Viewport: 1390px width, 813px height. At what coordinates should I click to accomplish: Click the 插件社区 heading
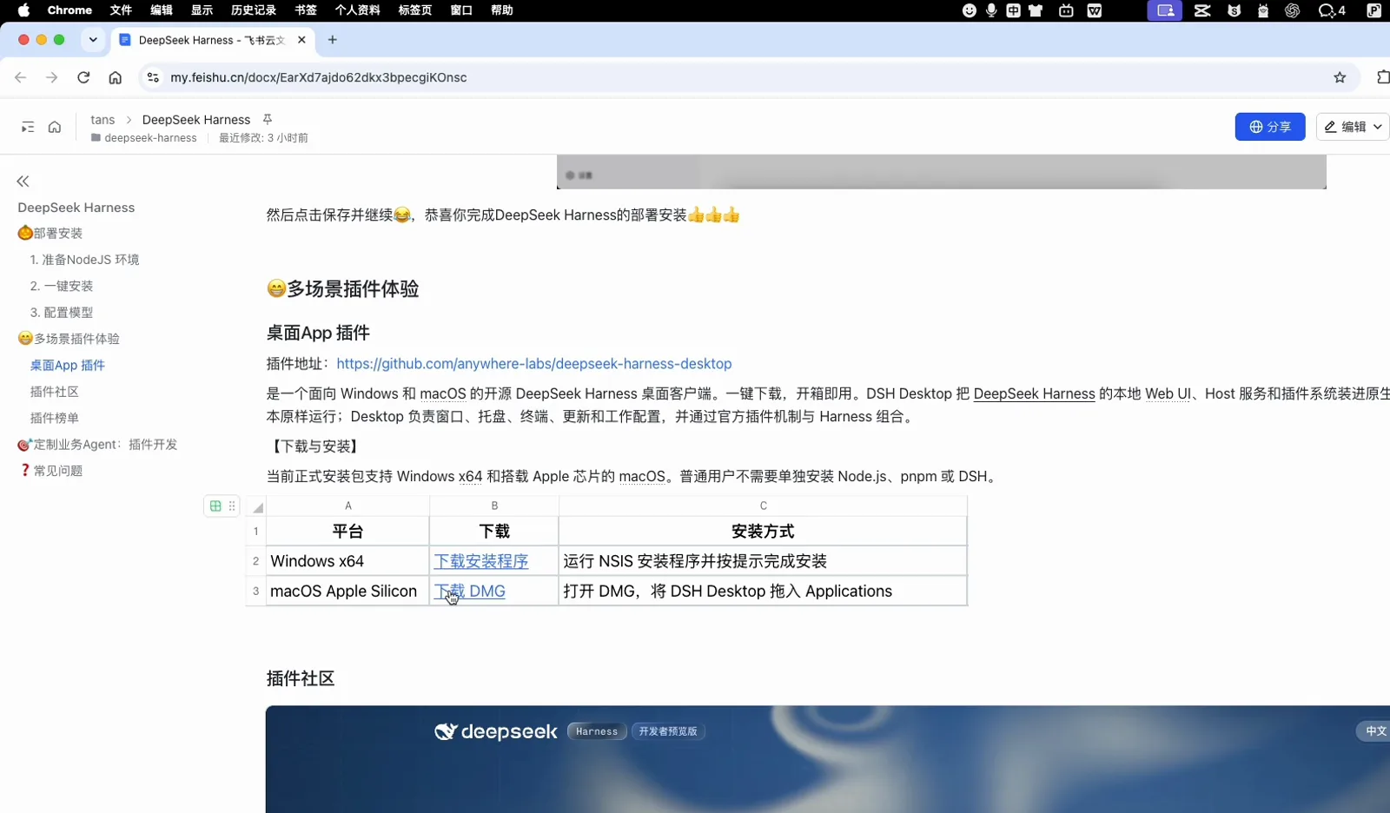(301, 678)
